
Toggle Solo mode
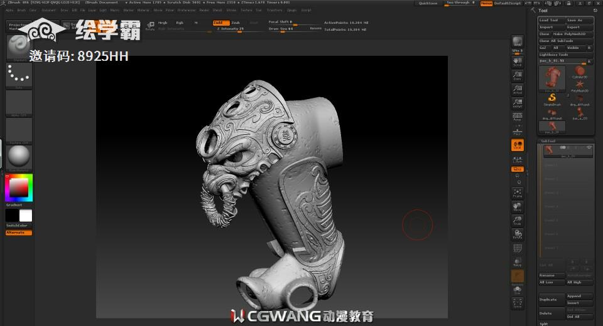[517, 290]
